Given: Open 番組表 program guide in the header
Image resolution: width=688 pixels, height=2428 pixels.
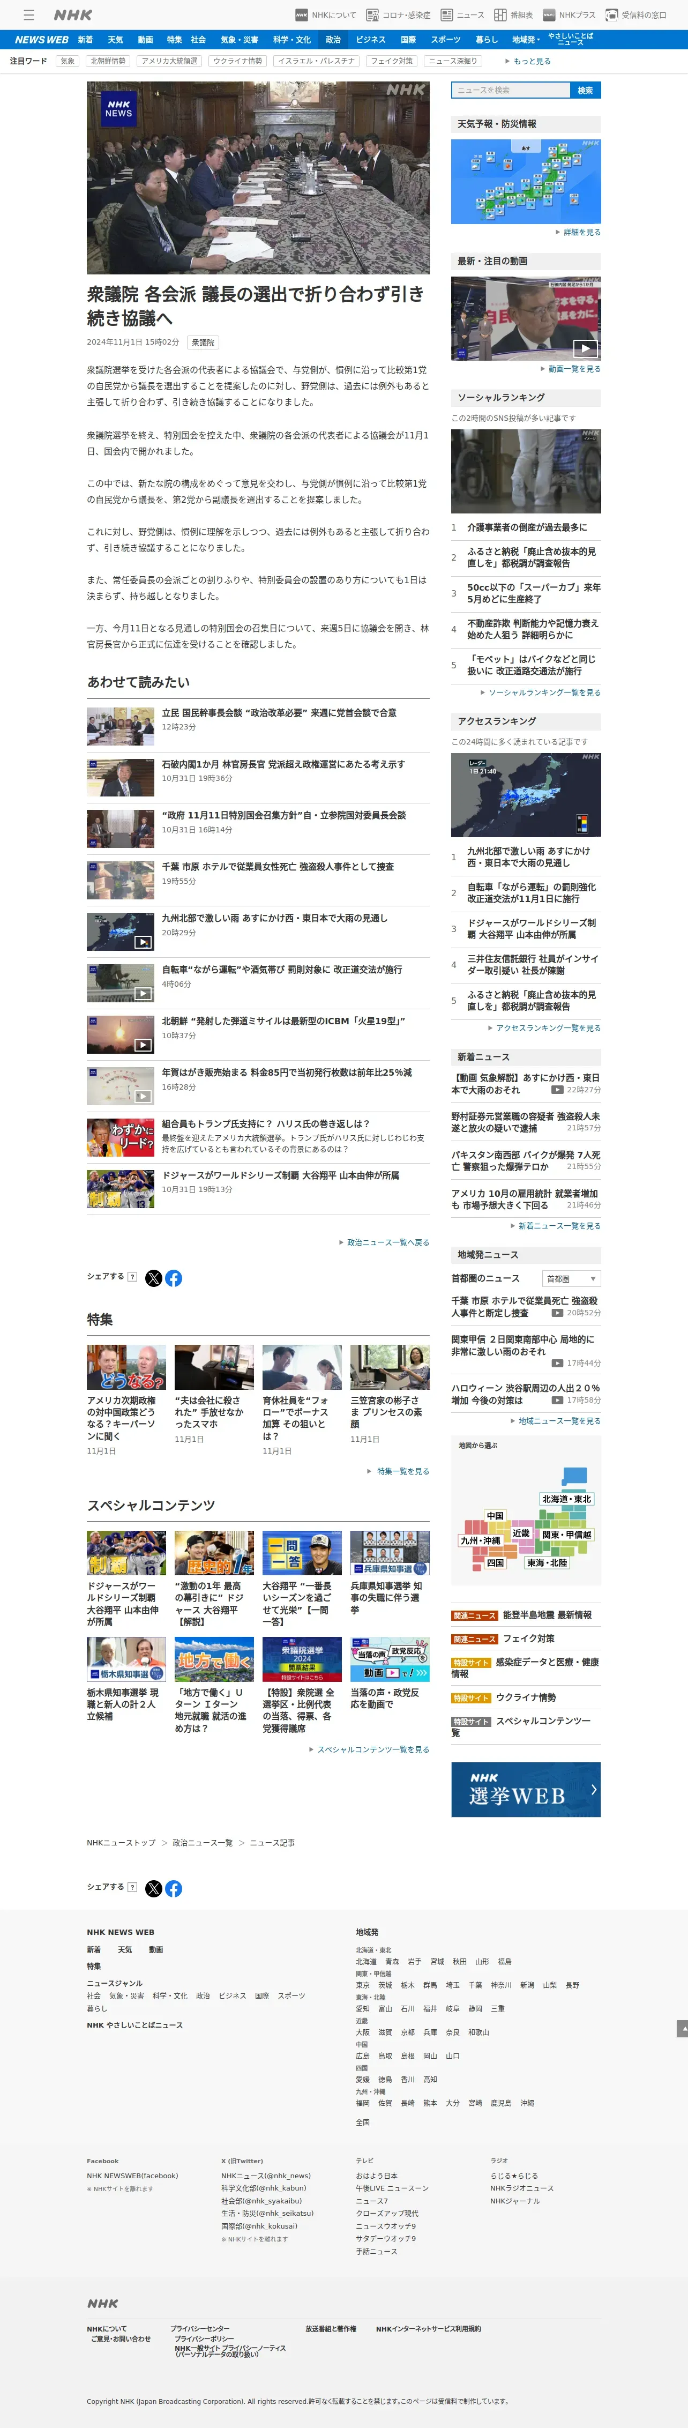Looking at the screenshot, I should [x=514, y=15].
